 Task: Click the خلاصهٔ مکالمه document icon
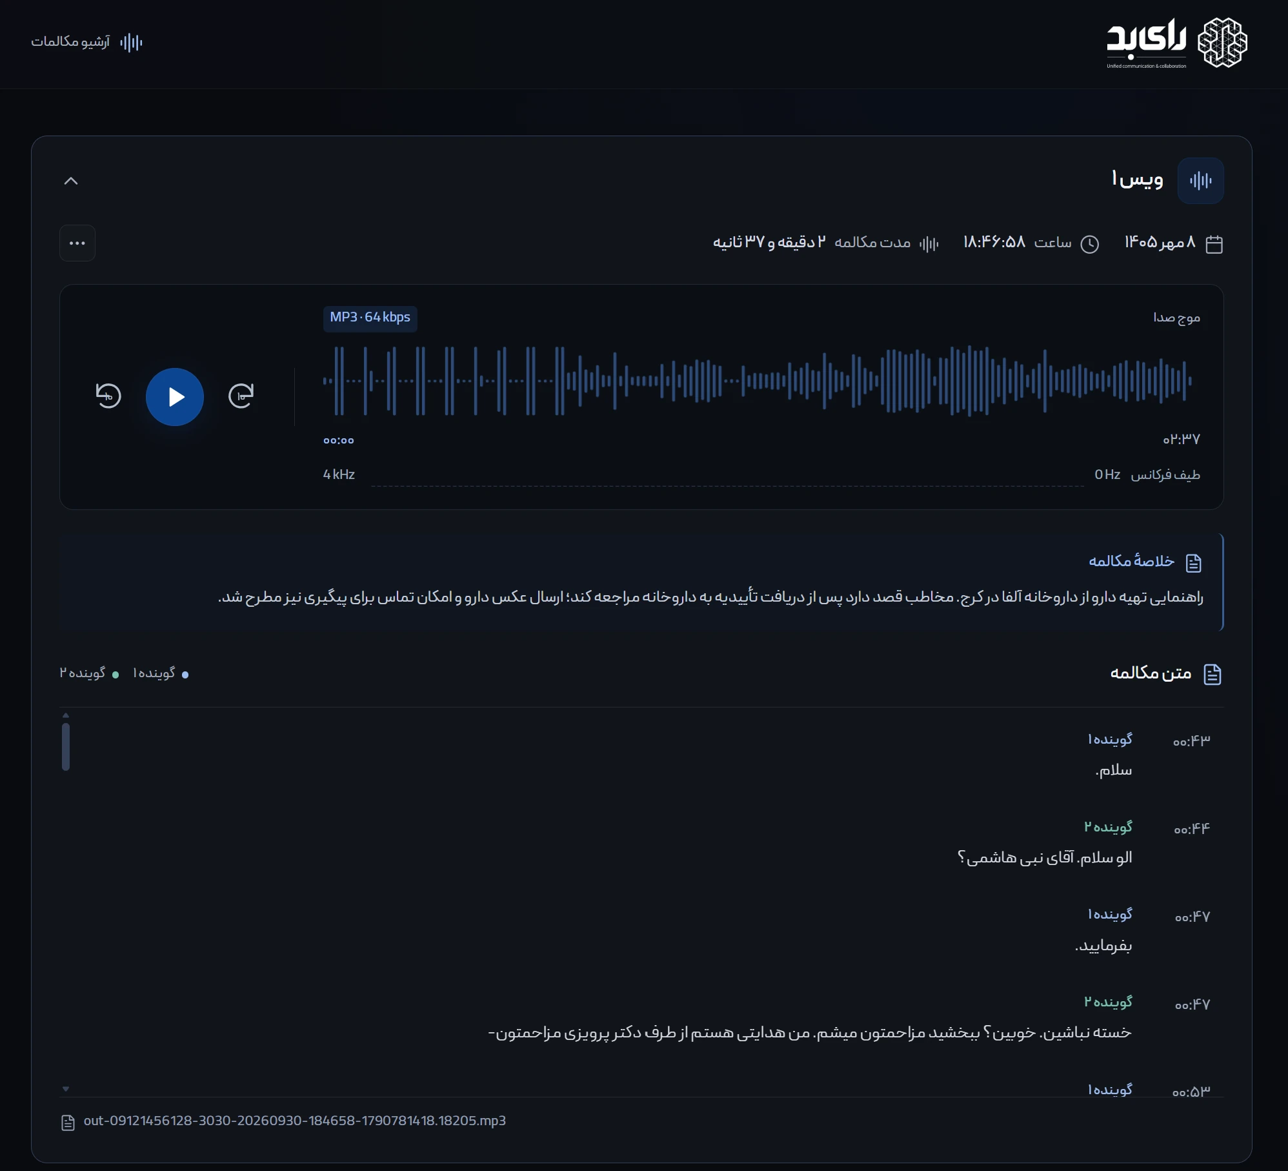[1194, 563]
